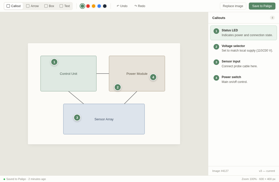
Task: Pick the green color swatch
Action: point(82,6)
